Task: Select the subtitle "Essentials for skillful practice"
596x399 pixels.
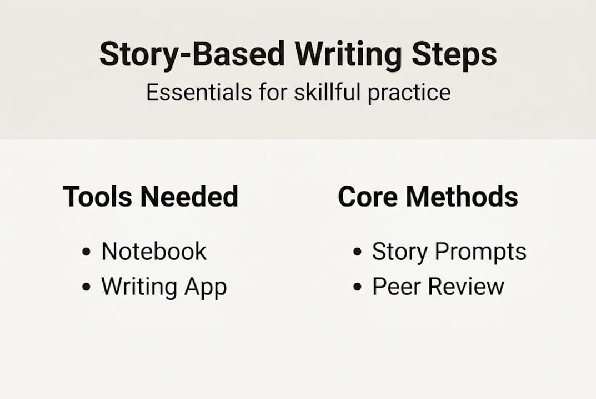Action: pyautogui.click(x=298, y=93)
